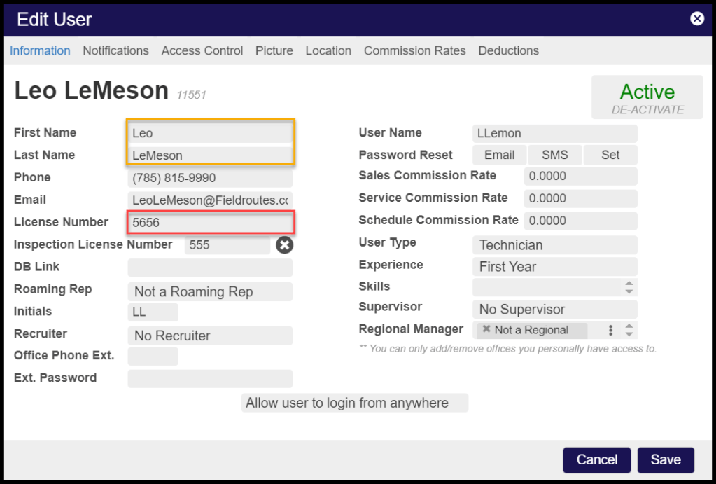Click the Sales Commission Rate field
716x484 pixels.
tap(580, 177)
